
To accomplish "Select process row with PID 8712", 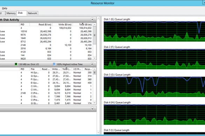I will (46, 41).
